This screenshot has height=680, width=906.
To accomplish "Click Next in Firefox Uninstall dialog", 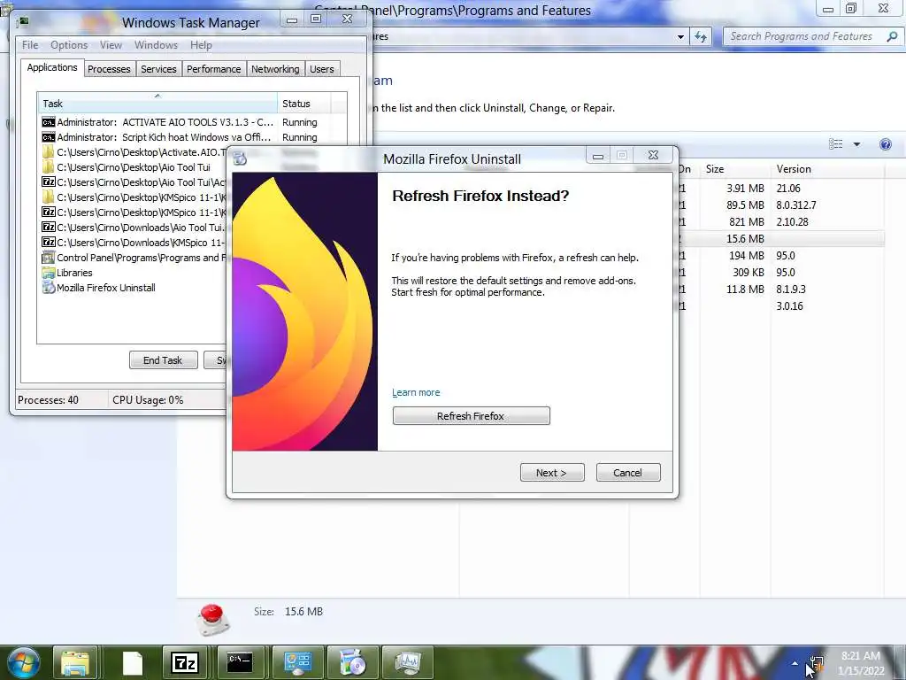I will click(552, 473).
